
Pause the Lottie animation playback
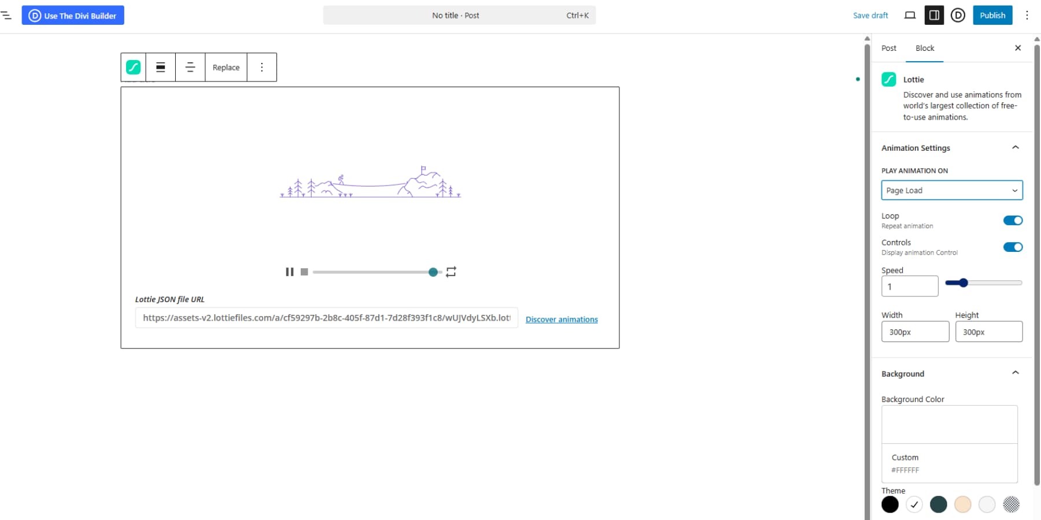pos(289,272)
